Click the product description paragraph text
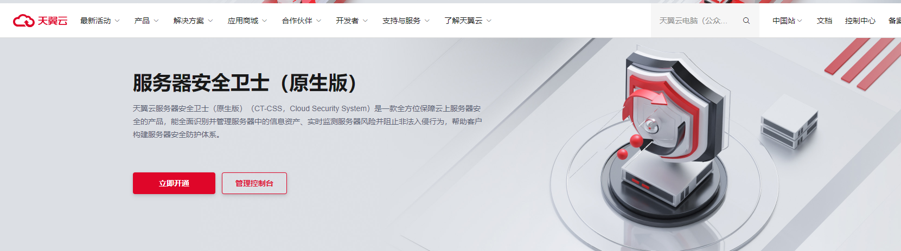Screen dimensions: 901x251 coord(308,121)
